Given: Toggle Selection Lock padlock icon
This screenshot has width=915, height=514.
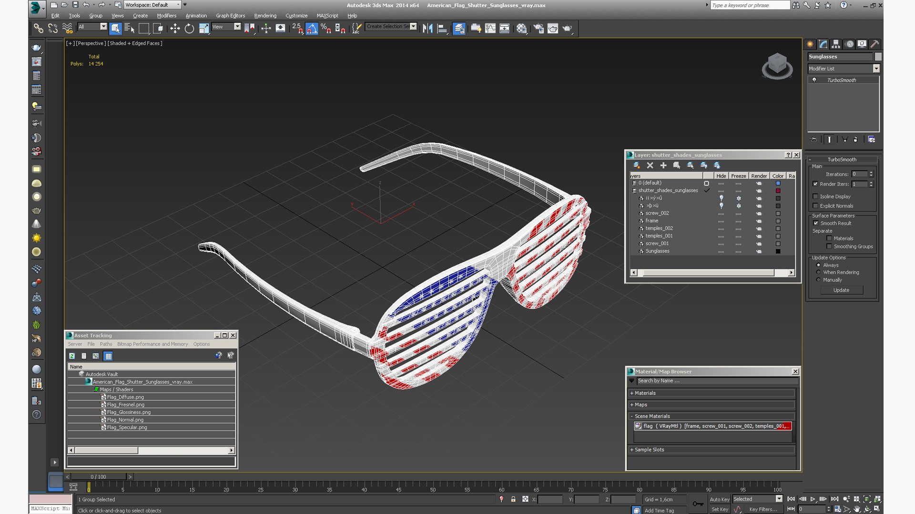Looking at the screenshot, I should pyautogui.click(x=513, y=499).
